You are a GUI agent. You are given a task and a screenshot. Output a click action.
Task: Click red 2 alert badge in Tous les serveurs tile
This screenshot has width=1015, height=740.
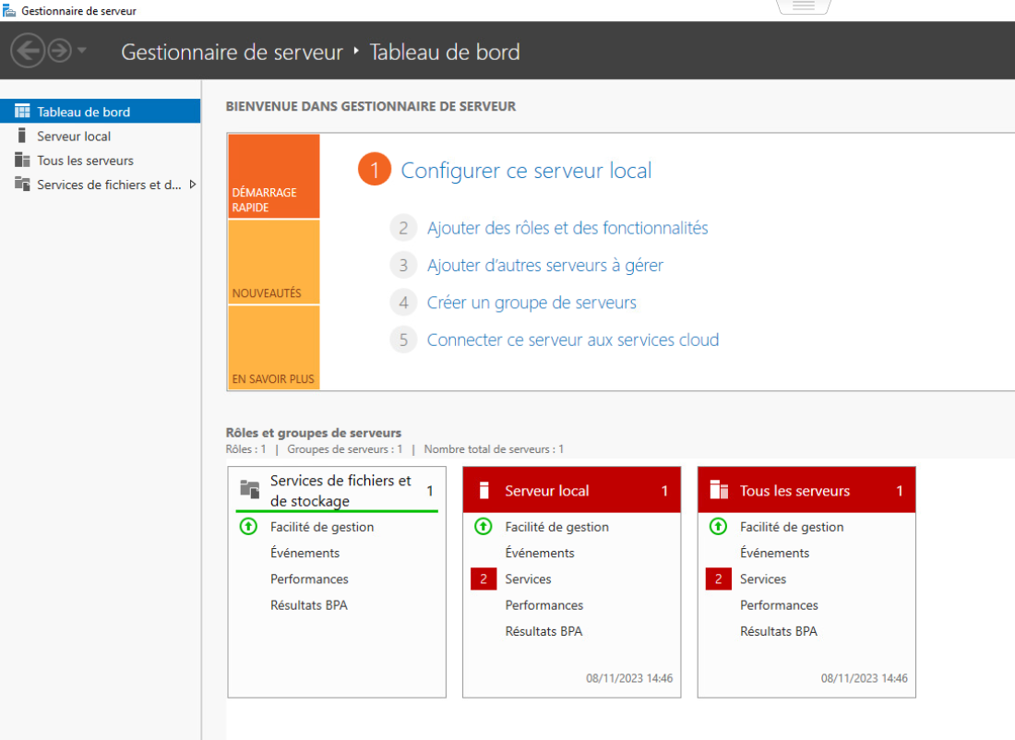(719, 579)
